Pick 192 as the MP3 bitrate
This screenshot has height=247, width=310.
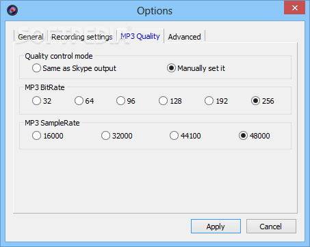tap(216, 101)
